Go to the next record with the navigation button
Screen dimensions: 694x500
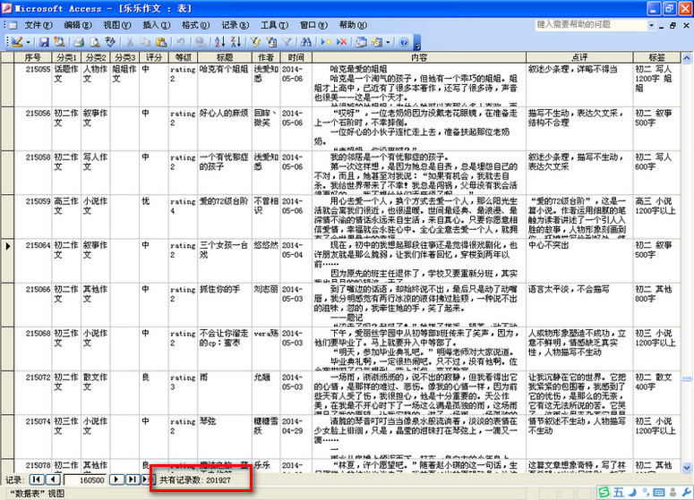click(x=116, y=479)
